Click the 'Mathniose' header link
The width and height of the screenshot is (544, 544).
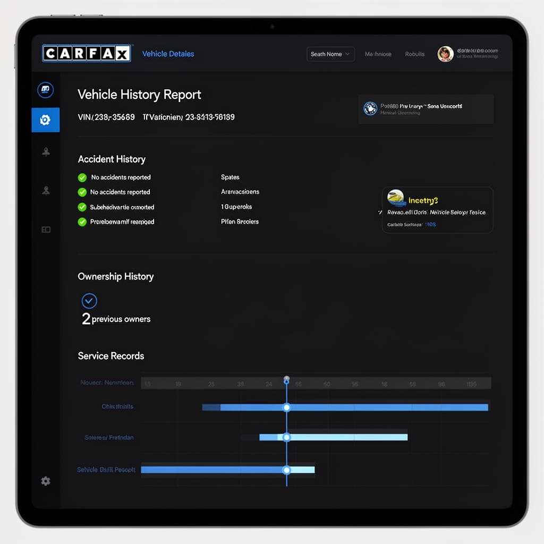(378, 54)
